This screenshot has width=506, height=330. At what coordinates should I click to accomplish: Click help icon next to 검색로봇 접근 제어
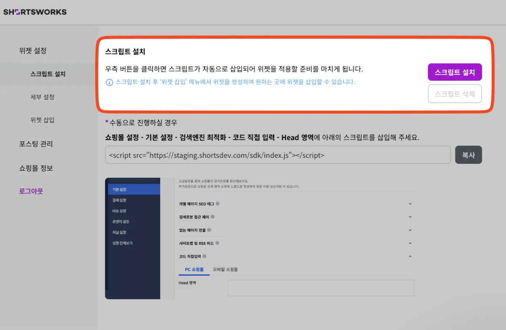pos(213,217)
